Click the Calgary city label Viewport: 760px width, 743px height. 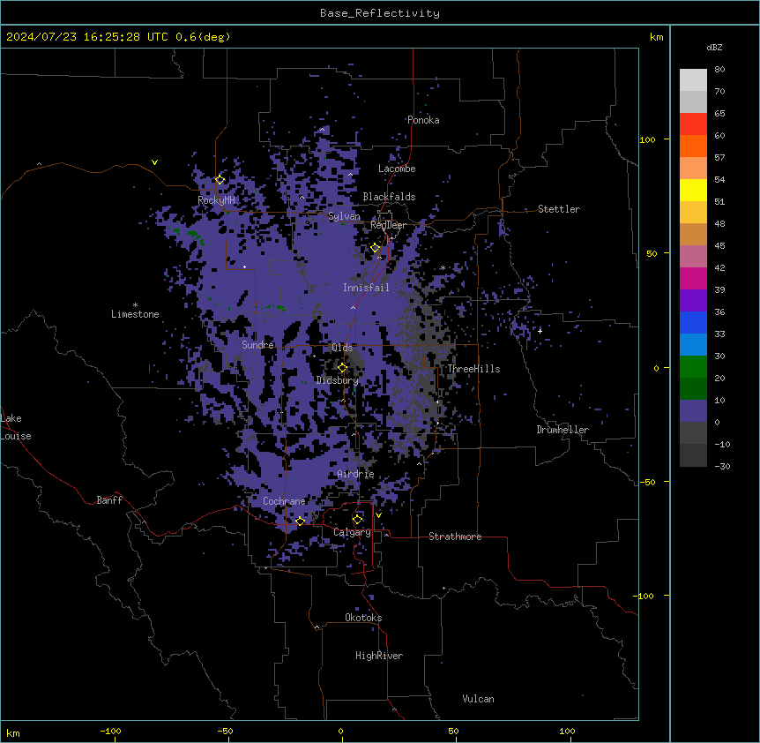click(x=352, y=532)
